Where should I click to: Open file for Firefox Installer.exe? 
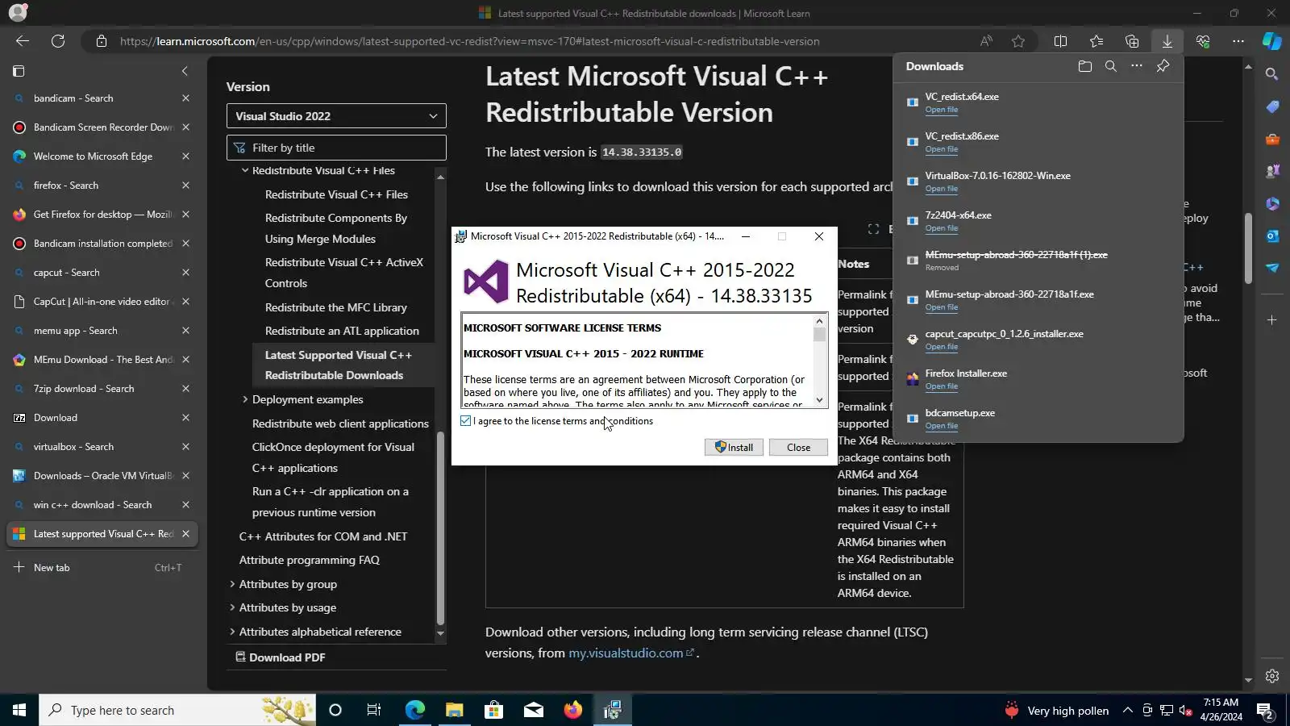click(x=941, y=386)
